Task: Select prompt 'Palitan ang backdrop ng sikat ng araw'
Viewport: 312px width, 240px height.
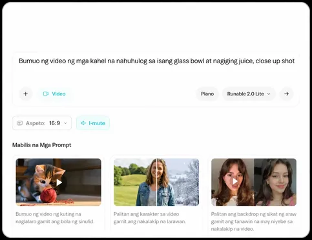Action: point(254,221)
